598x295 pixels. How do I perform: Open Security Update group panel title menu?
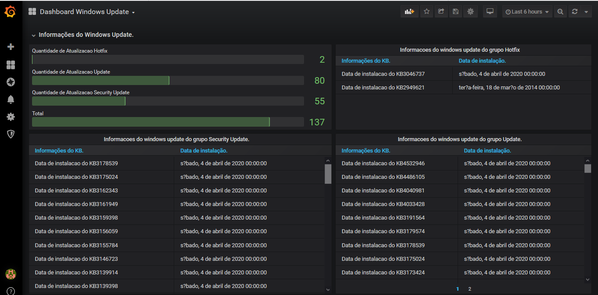176,139
